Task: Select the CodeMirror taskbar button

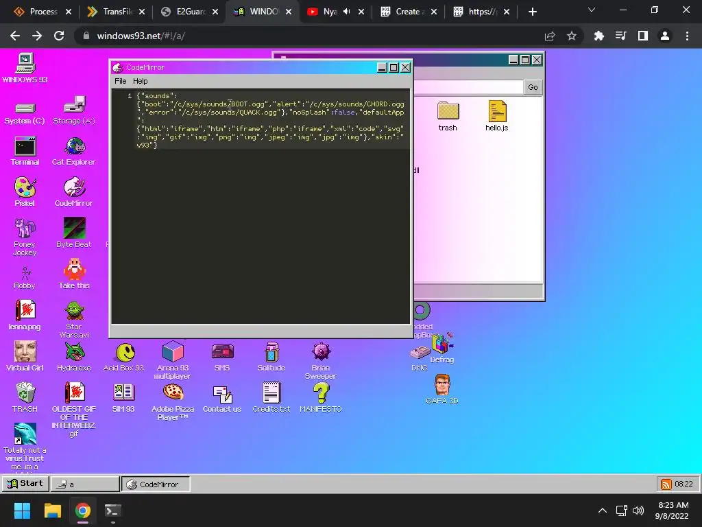Action: click(156, 484)
